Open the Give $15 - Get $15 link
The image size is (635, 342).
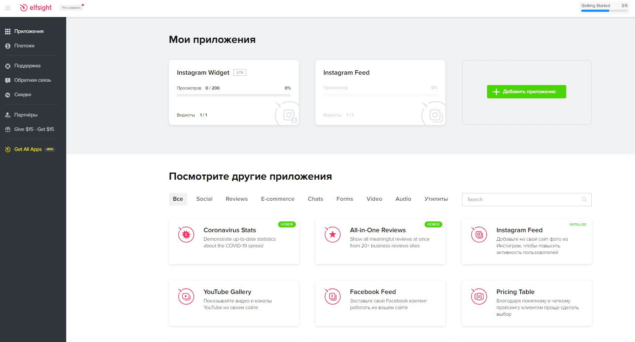pos(34,129)
